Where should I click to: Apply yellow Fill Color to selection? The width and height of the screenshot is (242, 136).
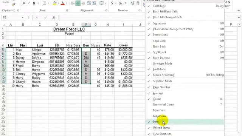click(54, 3)
